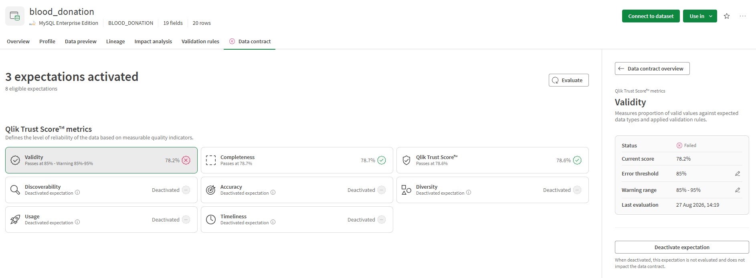The width and height of the screenshot is (756, 278).
Task: Go back to Data contract overview
Action: 652,68
